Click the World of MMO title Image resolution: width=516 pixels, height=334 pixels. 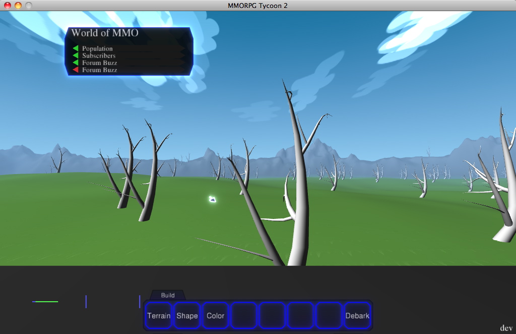click(x=105, y=33)
